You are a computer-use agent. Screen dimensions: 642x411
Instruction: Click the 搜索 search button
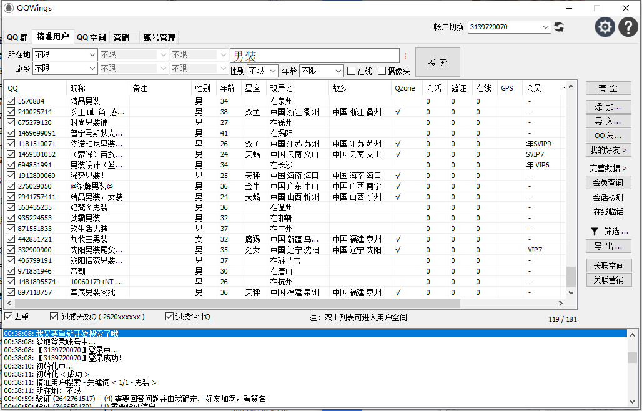pos(437,62)
